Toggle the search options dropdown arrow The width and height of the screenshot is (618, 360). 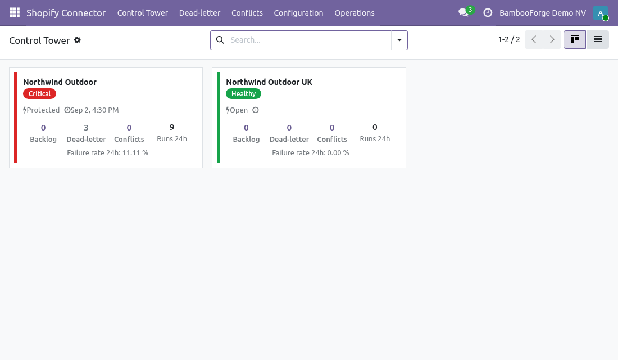[399, 40]
